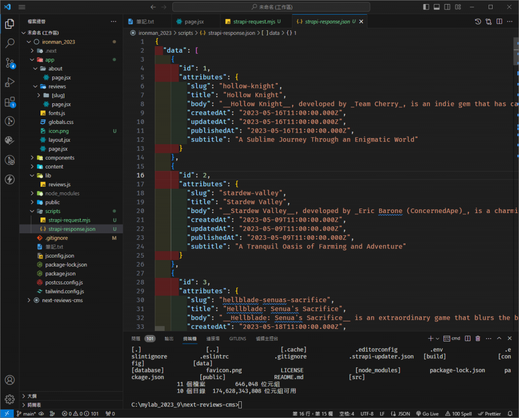The height and width of the screenshot is (418, 519).
Task: Toggle secondary sidebar layout button
Action: tap(446, 7)
